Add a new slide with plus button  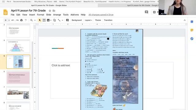click(6, 20)
